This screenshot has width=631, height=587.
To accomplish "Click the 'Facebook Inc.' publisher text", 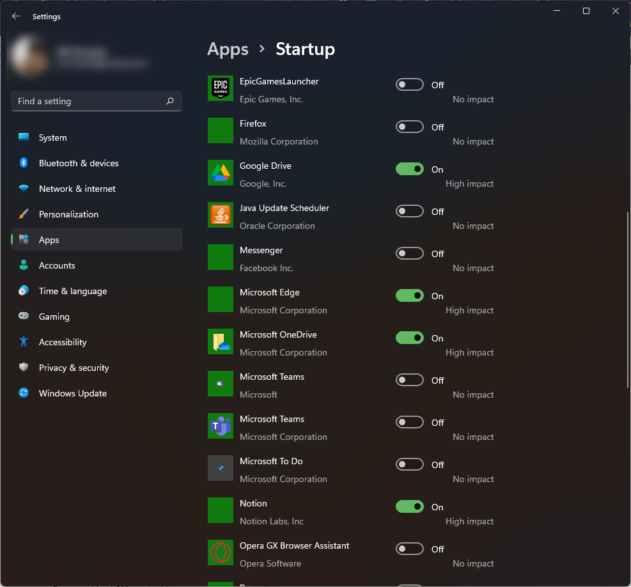I will [267, 268].
